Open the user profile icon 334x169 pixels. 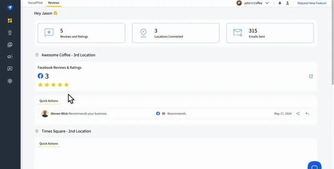tap(287, 3)
